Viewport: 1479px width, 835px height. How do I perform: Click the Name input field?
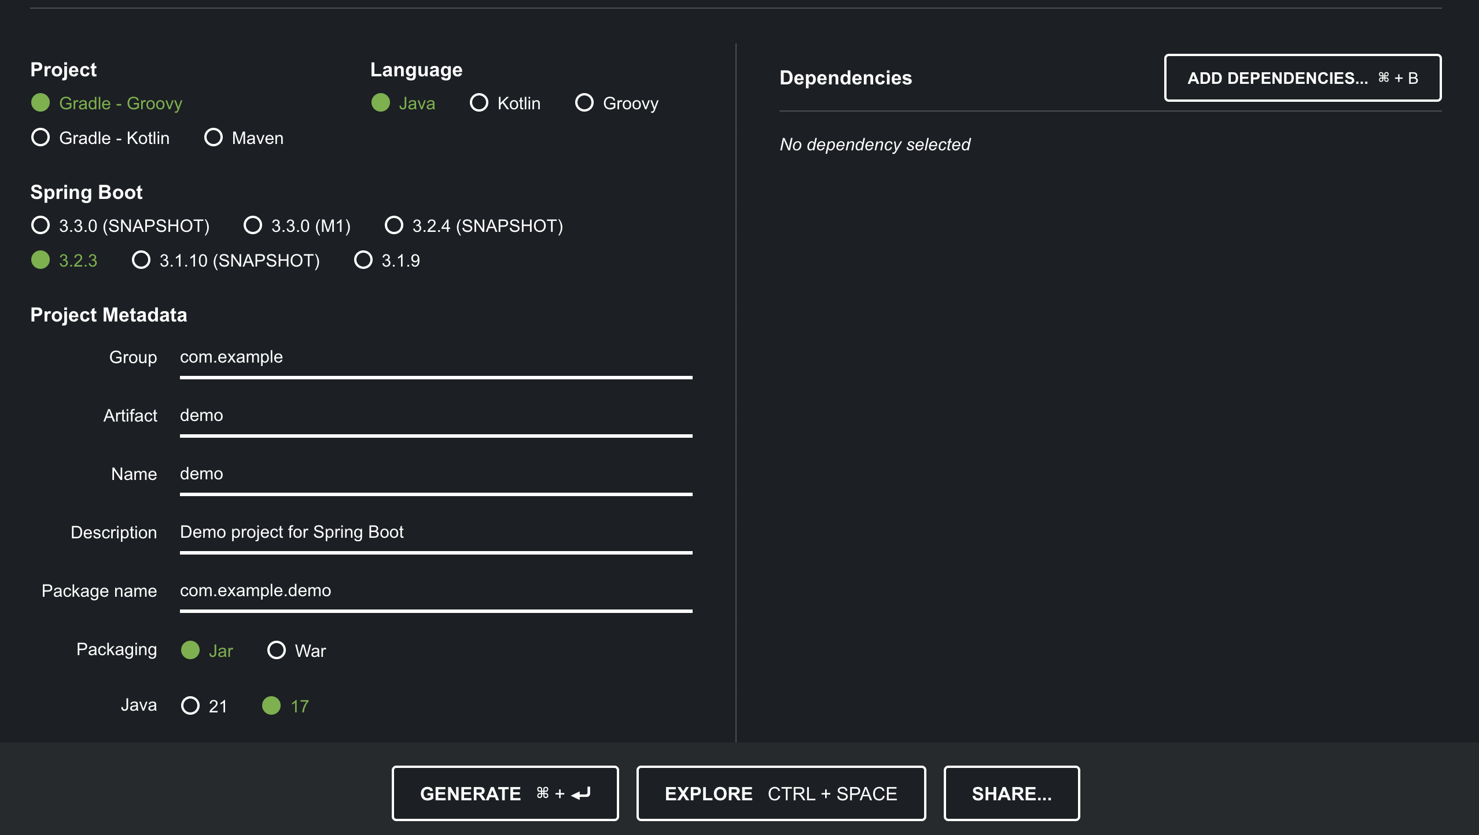tap(435, 474)
